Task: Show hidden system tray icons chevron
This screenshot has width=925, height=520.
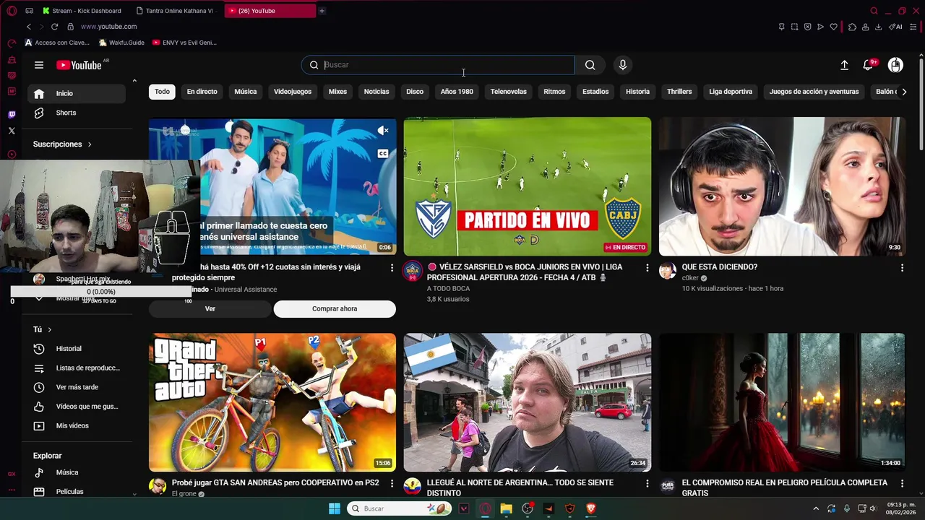Action: click(x=816, y=509)
